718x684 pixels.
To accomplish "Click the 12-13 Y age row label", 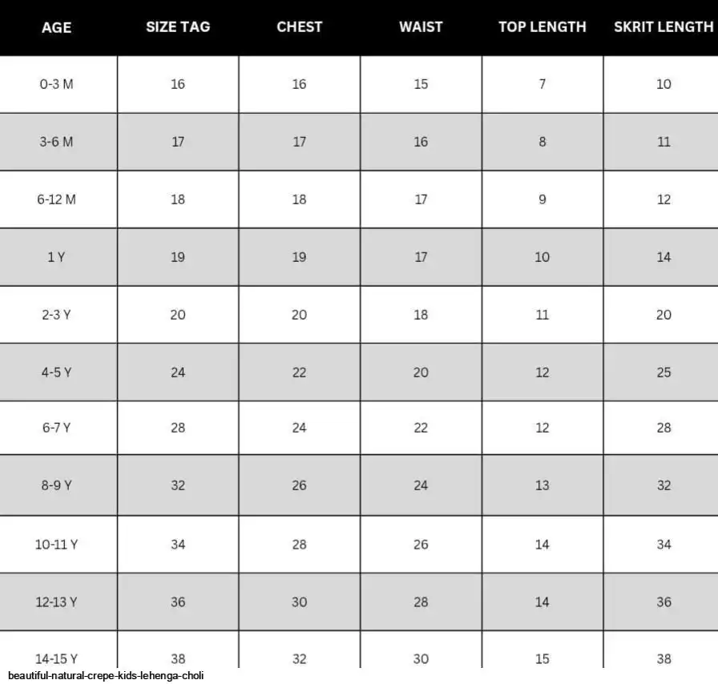I will pos(56,602).
